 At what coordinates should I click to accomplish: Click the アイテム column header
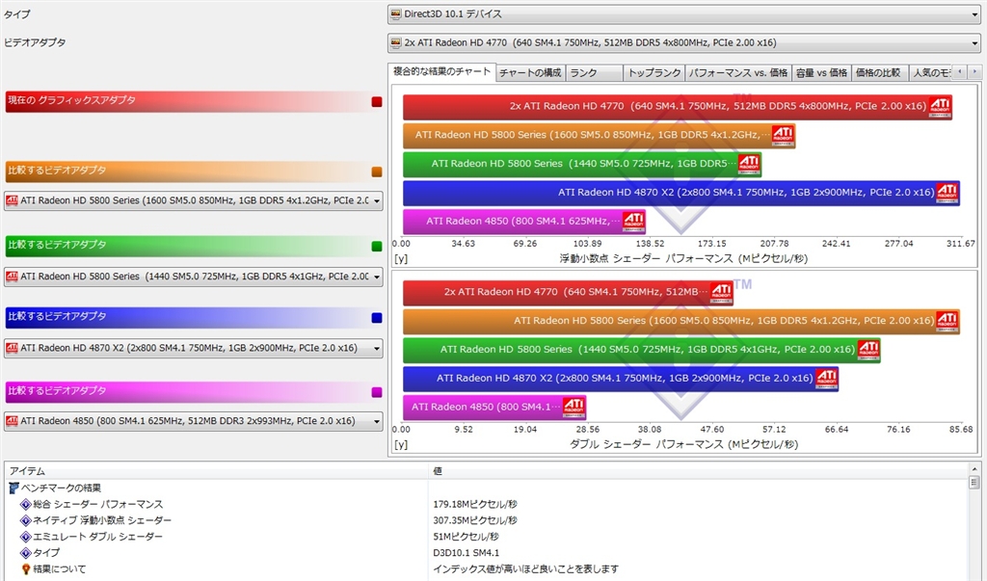tap(217, 471)
